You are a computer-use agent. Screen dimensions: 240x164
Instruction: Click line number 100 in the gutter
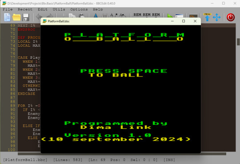click(12, 150)
